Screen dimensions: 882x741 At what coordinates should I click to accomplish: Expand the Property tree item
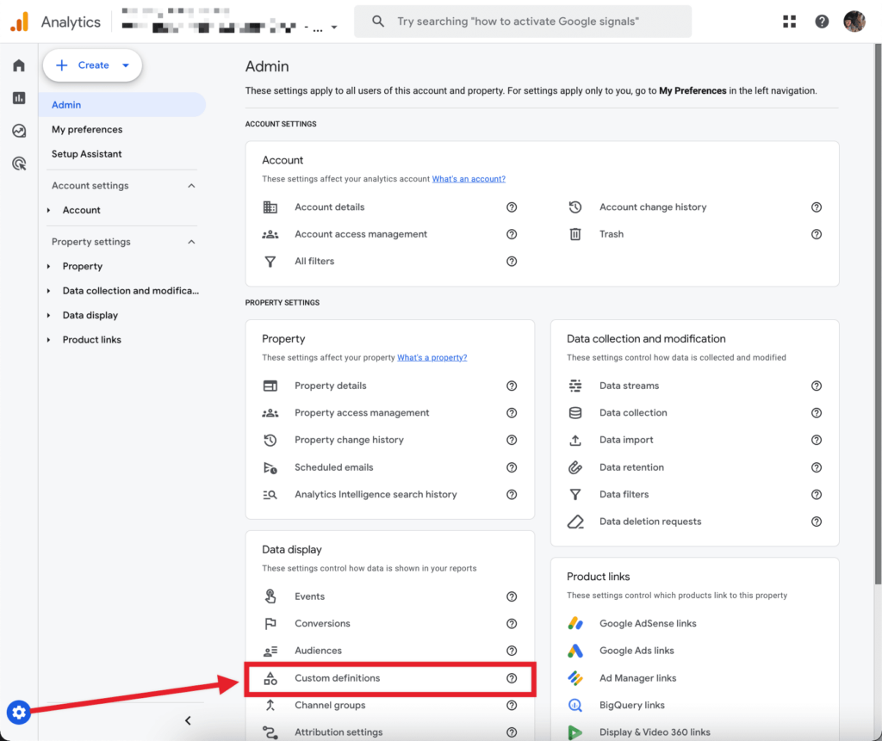49,266
